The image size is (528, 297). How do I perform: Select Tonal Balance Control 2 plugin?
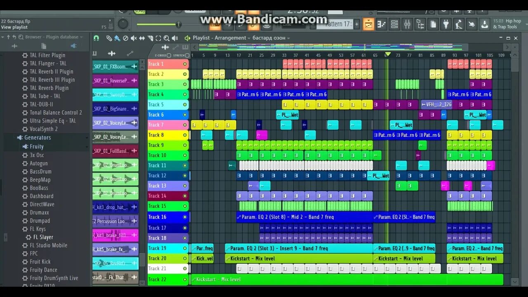(x=56, y=113)
